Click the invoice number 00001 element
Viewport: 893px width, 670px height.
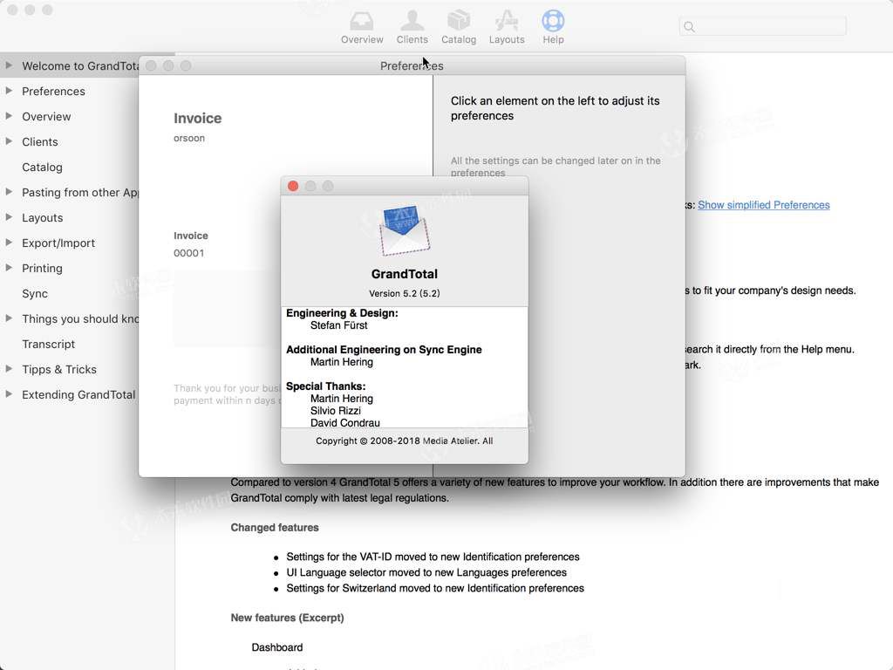pyautogui.click(x=189, y=253)
